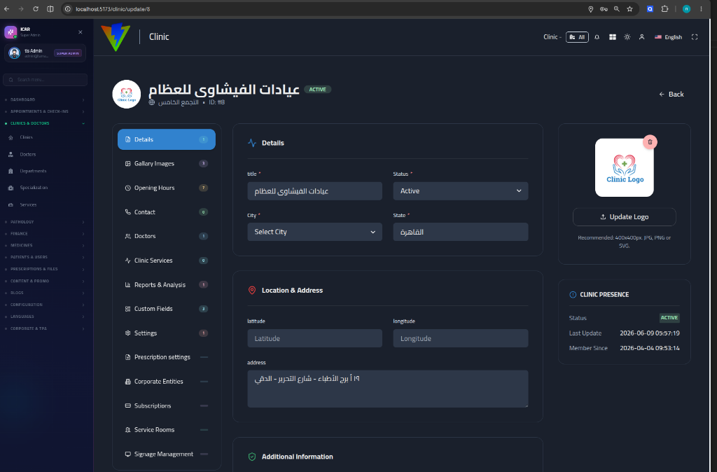Open notifications bell icon in header
Image resolution: width=717 pixels, height=472 pixels.
point(597,37)
